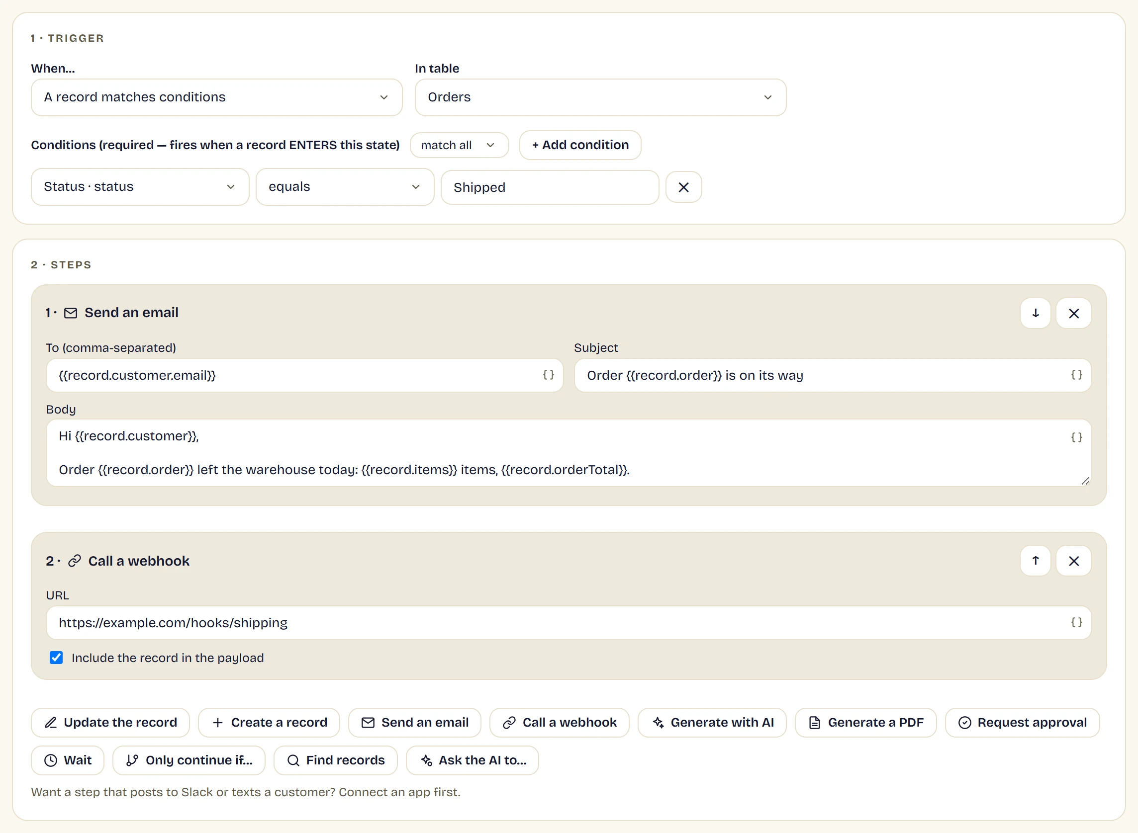Image resolution: width=1138 pixels, height=833 pixels.
Task: Click into the email Subject field
Action: (x=833, y=375)
